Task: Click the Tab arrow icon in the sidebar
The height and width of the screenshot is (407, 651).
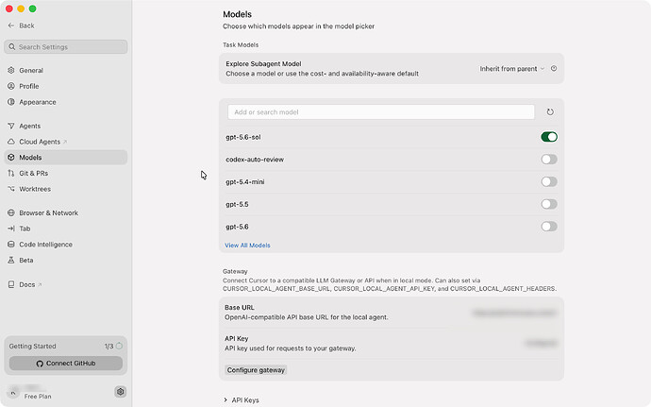Action: (x=11, y=229)
